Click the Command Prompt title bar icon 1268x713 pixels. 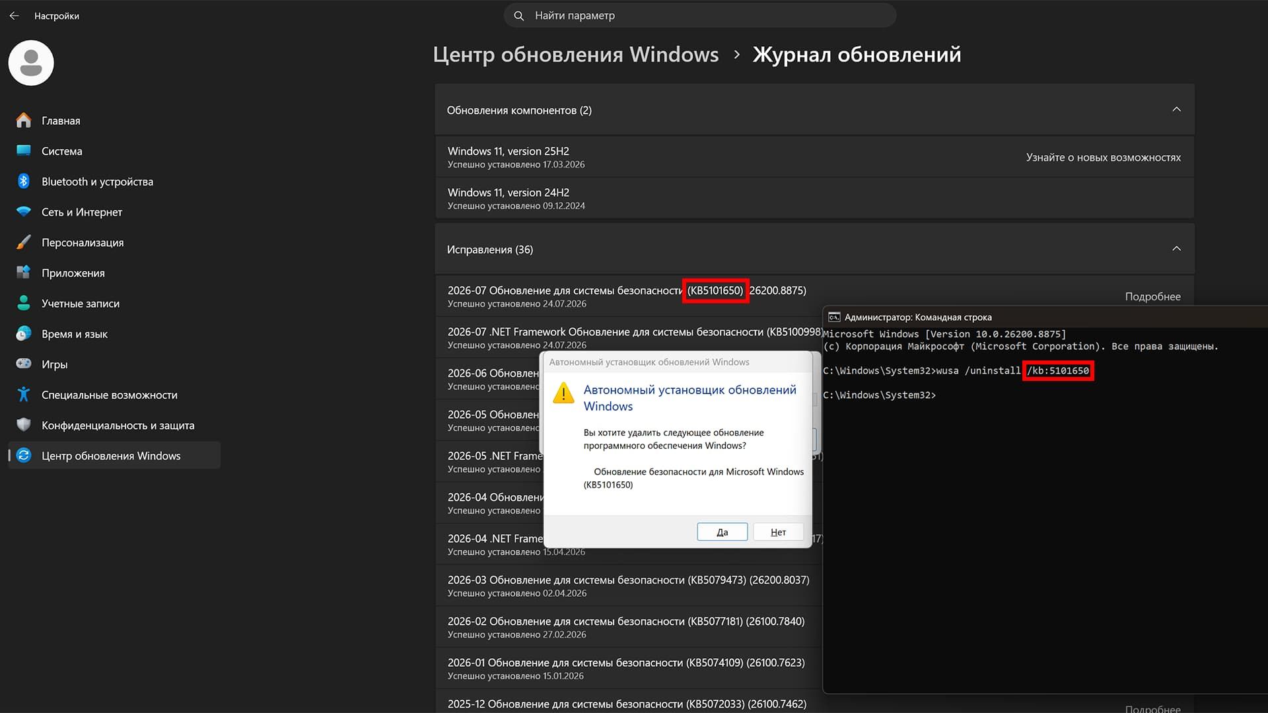[834, 317]
